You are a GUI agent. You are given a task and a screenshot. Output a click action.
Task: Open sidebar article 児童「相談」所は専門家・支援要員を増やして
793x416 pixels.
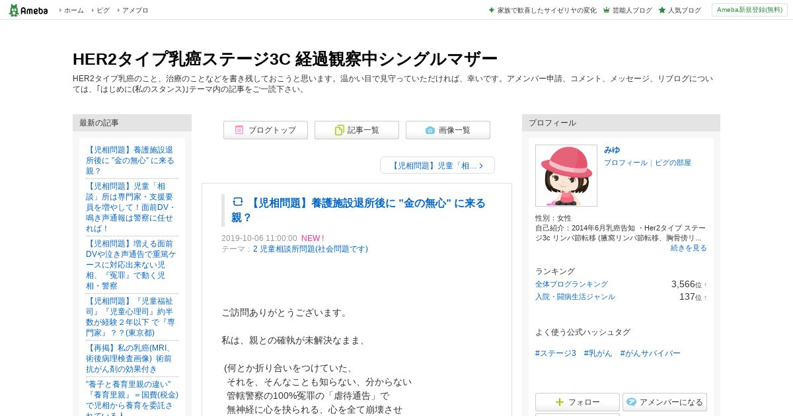tap(131, 207)
